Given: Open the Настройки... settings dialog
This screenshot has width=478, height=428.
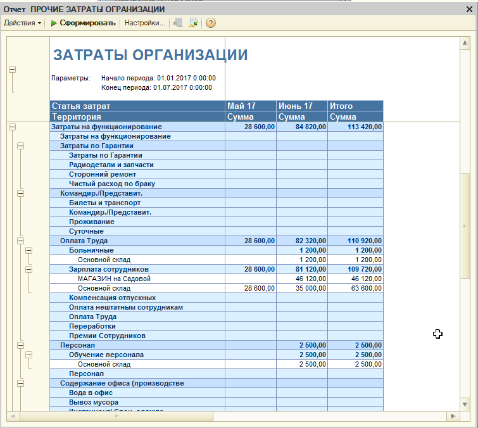Looking at the screenshot, I should (145, 23).
